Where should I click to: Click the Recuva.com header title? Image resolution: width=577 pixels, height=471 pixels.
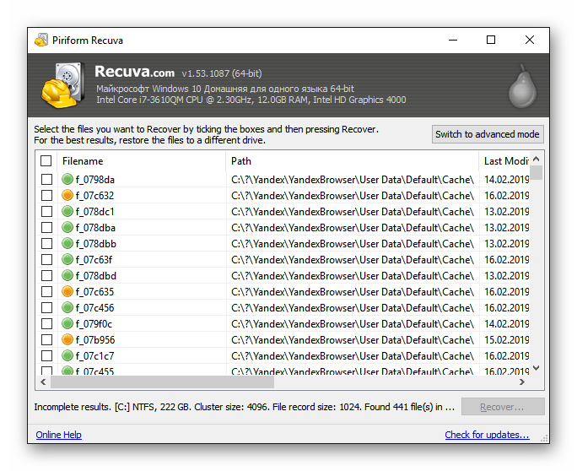(x=134, y=72)
